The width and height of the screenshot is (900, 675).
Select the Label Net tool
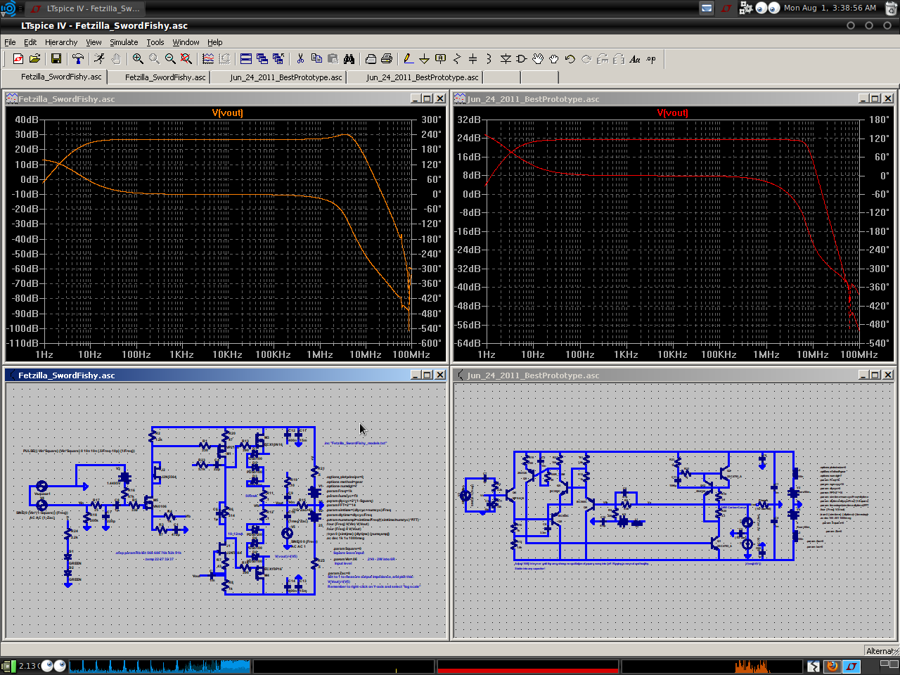tap(440, 59)
